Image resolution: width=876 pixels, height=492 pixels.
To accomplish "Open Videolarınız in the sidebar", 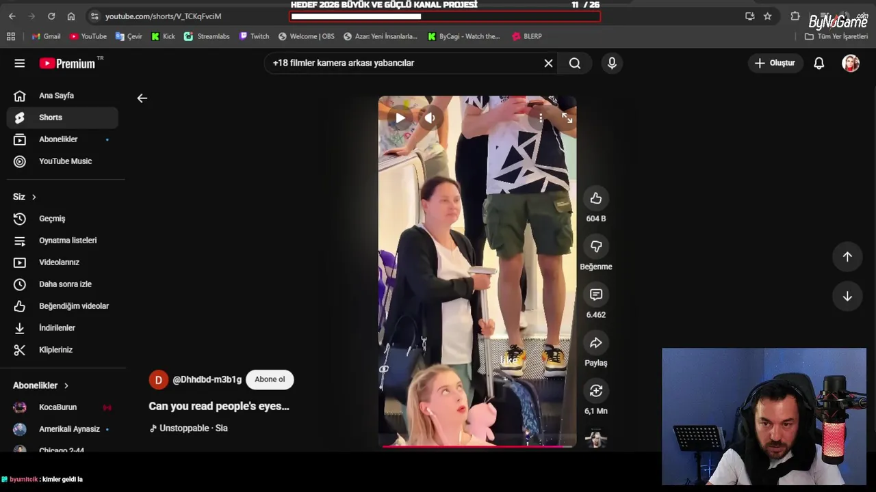I will click(x=62, y=262).
